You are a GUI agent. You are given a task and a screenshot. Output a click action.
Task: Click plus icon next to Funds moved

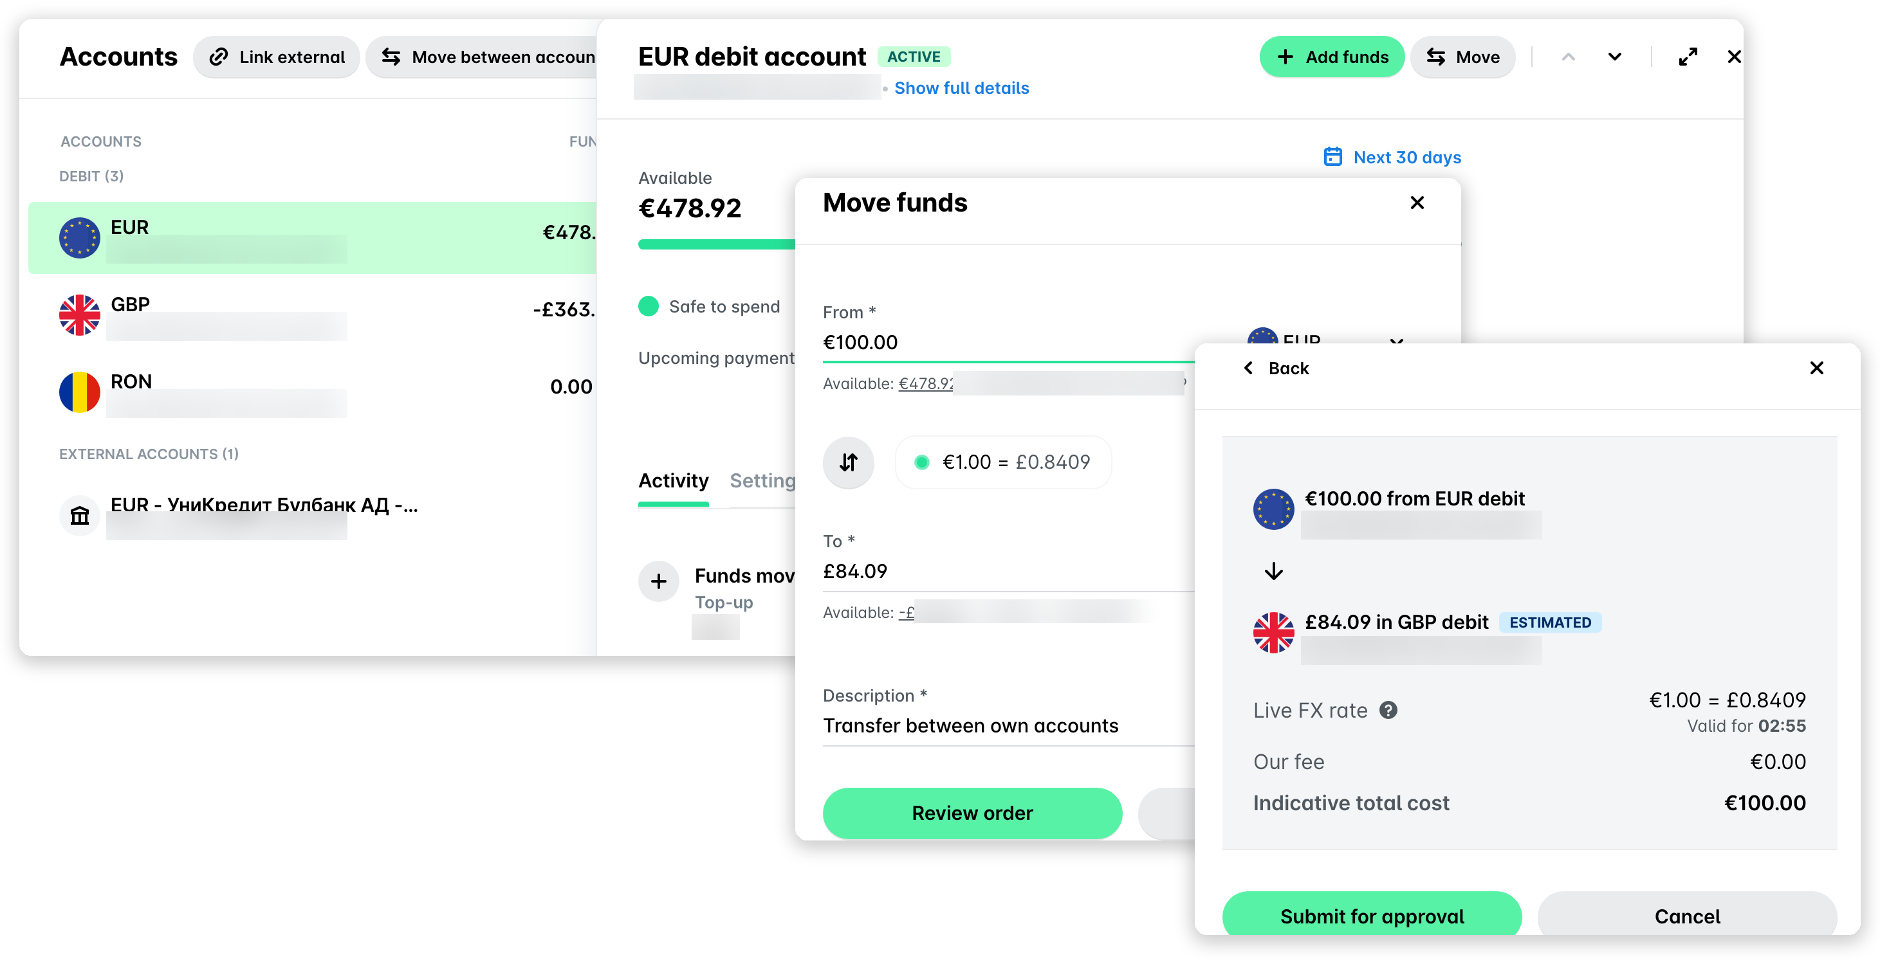(659, 581)
